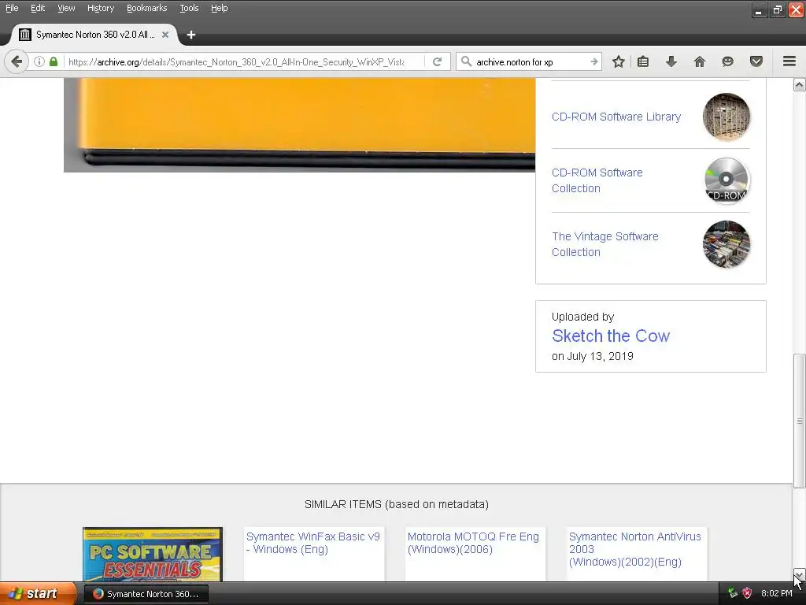Click the scrollbar down arrow
The width and height of the screenshot is (806, 605).
pos(800,575)
